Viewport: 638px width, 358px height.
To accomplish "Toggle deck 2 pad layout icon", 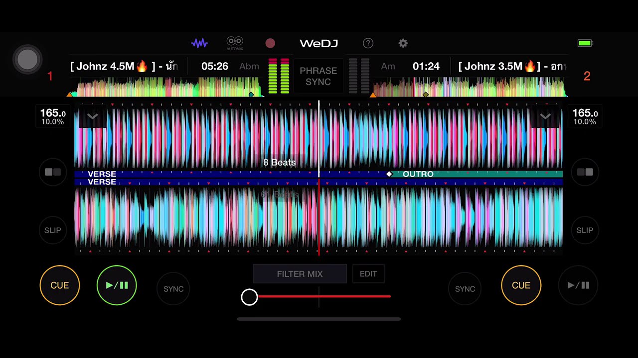I will [x=585, y=172].
